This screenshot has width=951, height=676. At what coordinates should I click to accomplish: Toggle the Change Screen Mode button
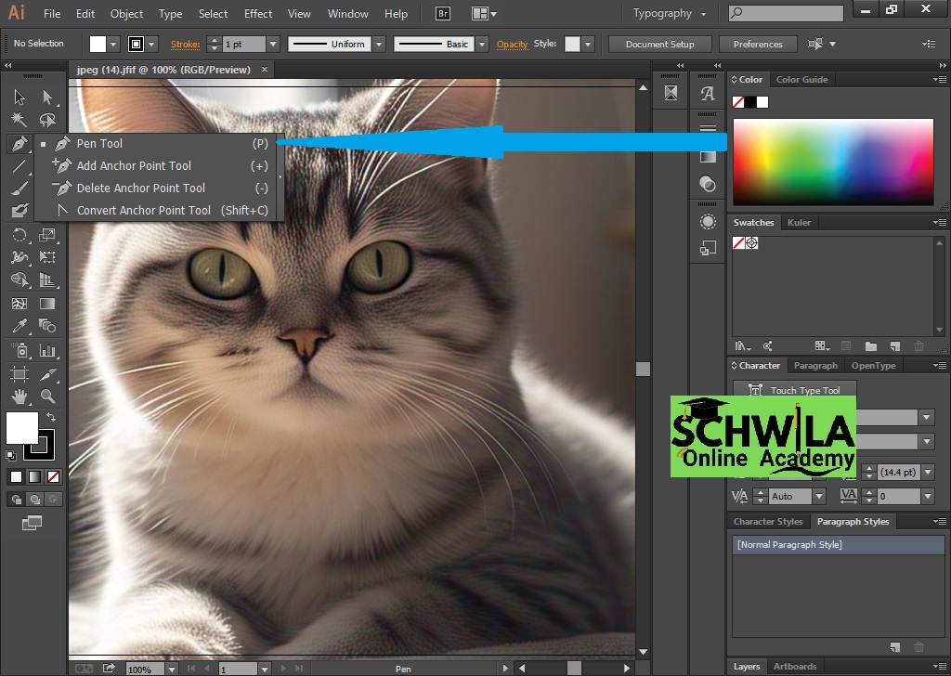point(33,523)
